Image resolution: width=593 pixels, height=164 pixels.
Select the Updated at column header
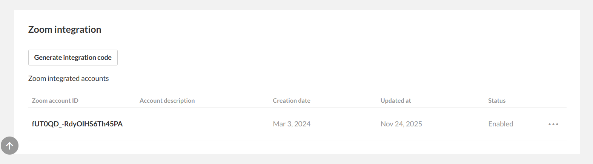pos(396,100)
